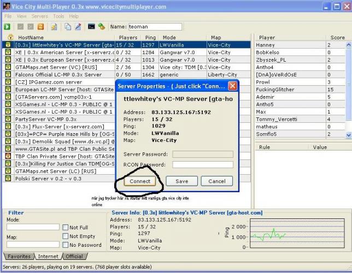
Task: Open the Tools menu
Action: pos(58,16)
